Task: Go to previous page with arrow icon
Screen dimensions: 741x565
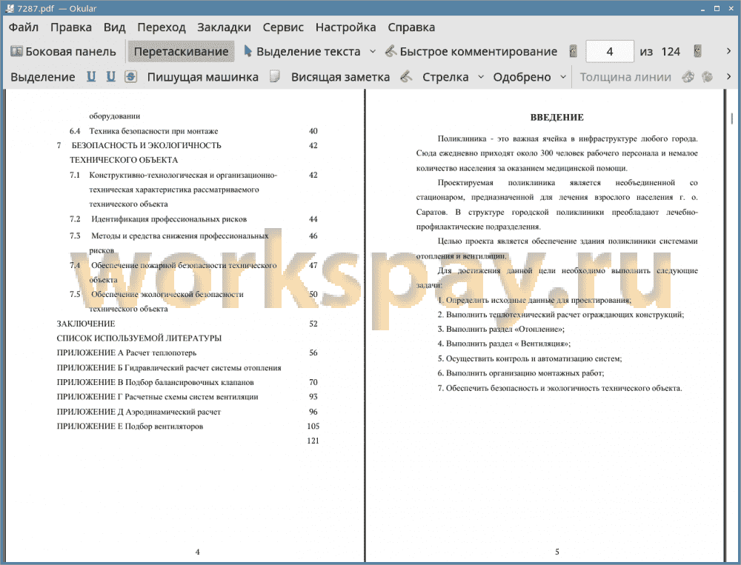Action: point(574,52)
